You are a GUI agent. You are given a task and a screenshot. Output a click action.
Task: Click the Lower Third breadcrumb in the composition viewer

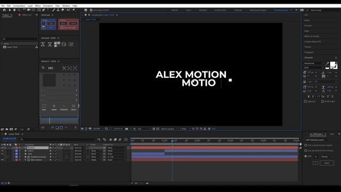tap(91, 19)
